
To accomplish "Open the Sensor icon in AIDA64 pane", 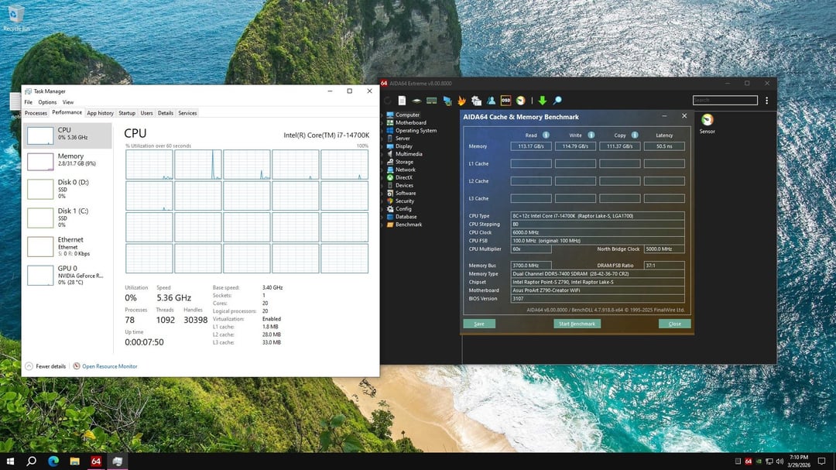I will click(x=707, y=120).
